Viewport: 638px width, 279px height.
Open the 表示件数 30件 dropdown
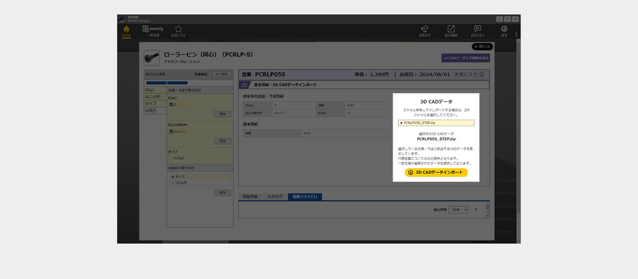coord(458,210)
